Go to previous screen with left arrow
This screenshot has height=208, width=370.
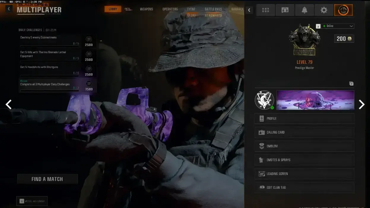(x=9, y=104)
